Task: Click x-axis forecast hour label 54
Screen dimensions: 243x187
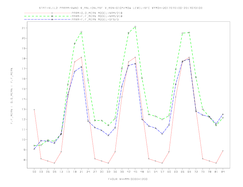Action: point(156,172)
